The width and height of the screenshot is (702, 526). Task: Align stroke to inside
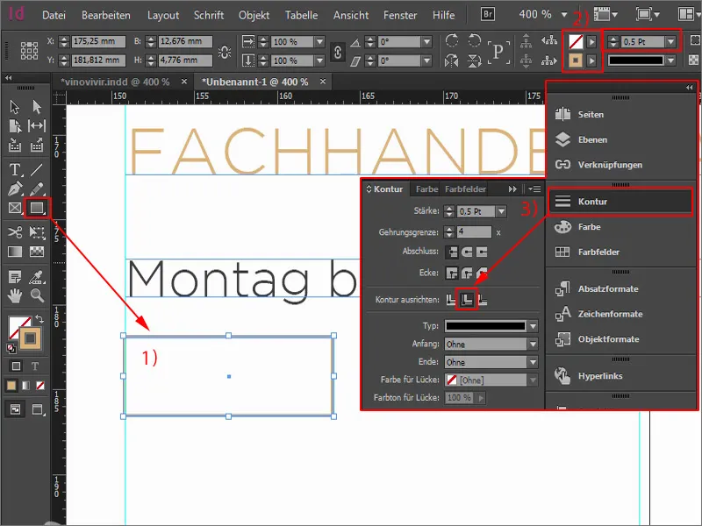tap(467, 300)
